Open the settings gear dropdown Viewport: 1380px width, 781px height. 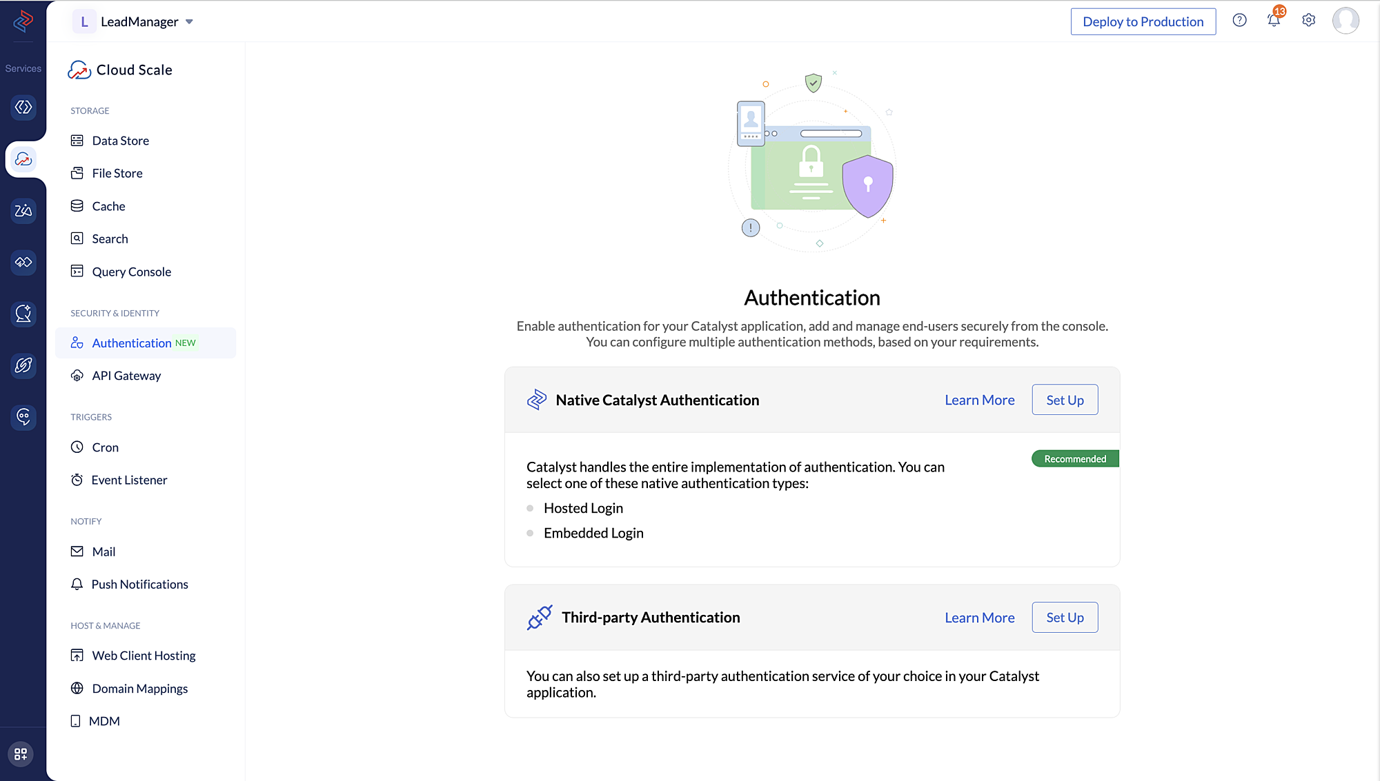(1308, 21)
